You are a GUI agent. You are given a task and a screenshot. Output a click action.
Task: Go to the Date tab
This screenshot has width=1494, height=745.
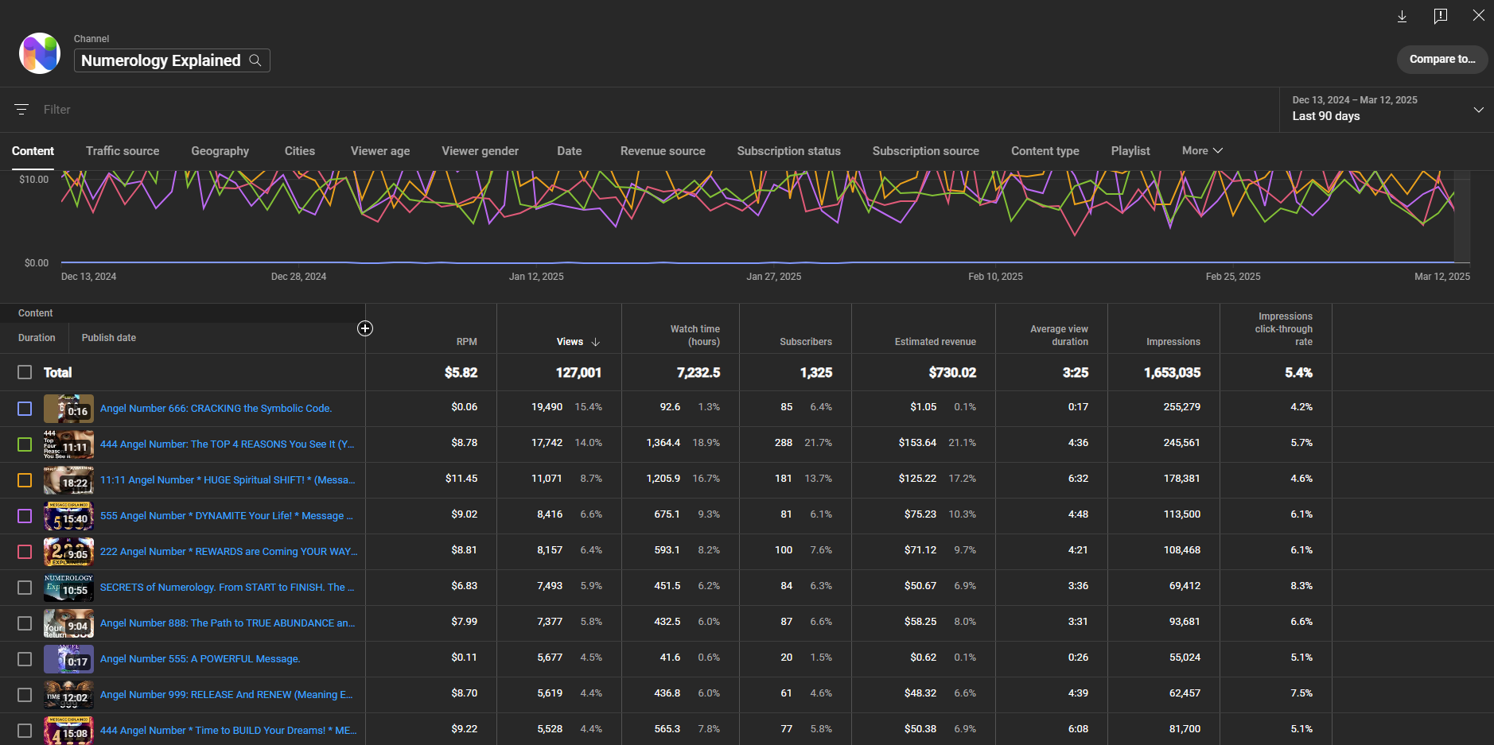[570, 151]
